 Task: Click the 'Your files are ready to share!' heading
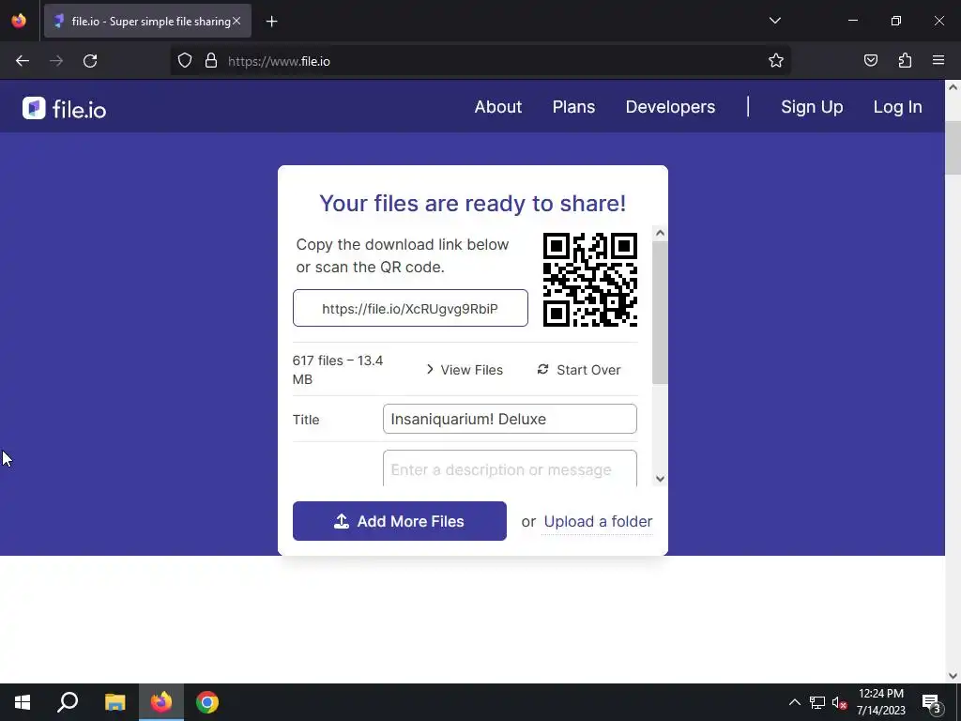tap(473, 203)
